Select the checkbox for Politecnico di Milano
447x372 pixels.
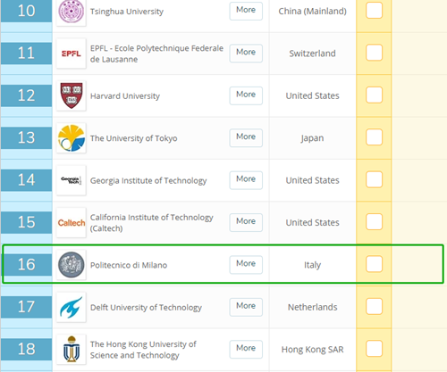[374, 264]
